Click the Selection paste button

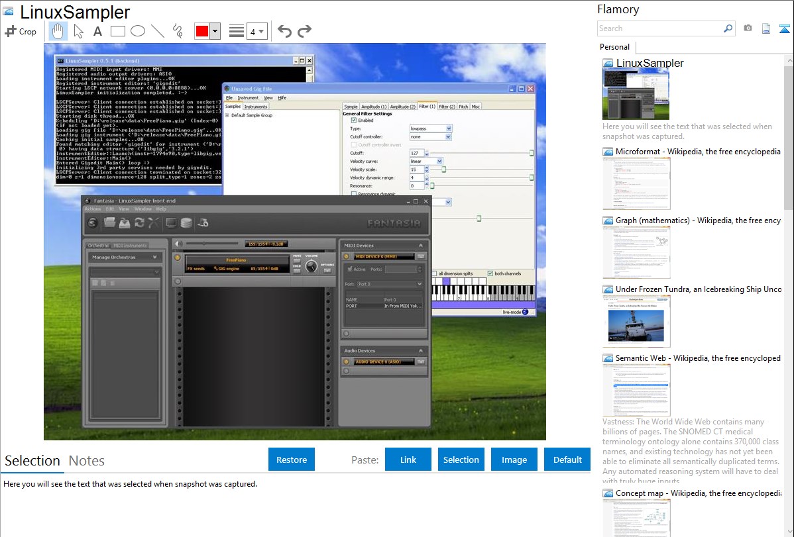(x=461, y=460)
